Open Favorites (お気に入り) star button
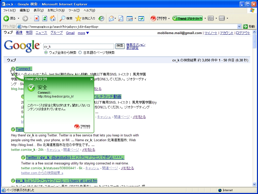This screenshot has width=258, height=194. tap(85, 18)
